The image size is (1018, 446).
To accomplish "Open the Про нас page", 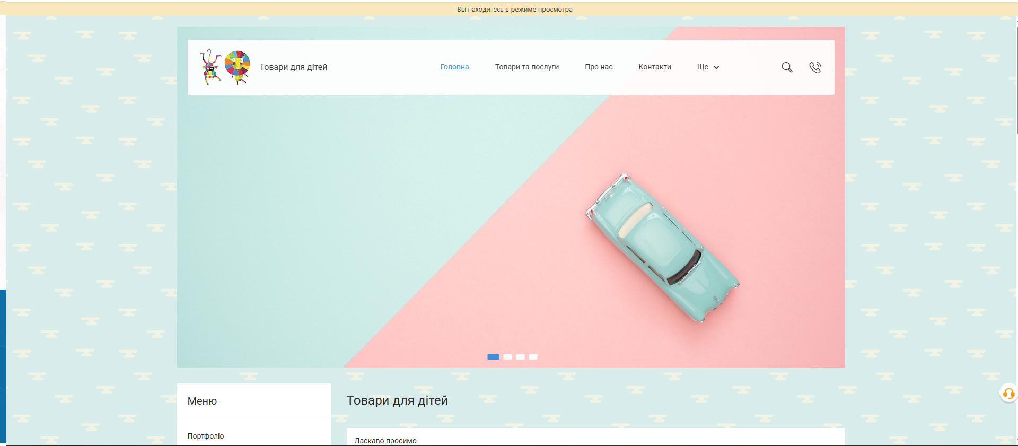I will [x=599, y=67].
